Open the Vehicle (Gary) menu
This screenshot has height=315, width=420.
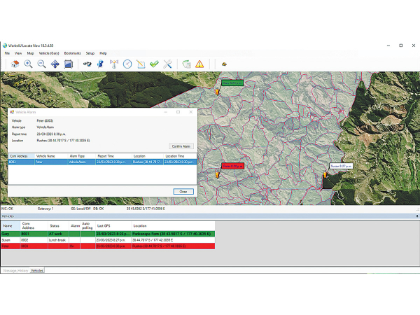pos(49,53)
